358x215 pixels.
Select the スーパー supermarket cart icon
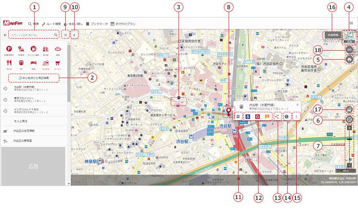point(58,63)
